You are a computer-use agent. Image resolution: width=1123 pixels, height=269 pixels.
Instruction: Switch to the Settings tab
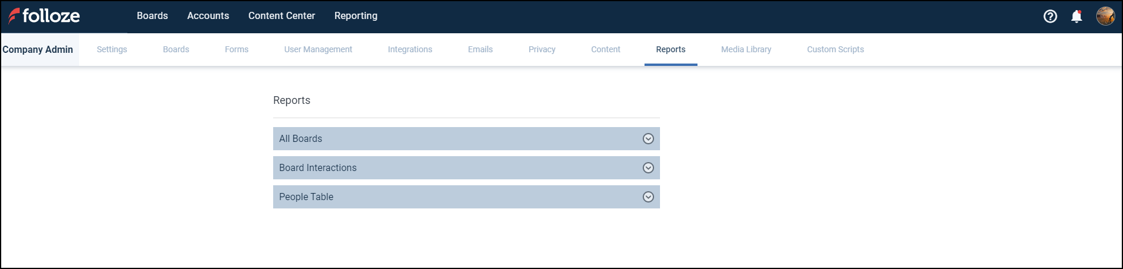[112, 50]
